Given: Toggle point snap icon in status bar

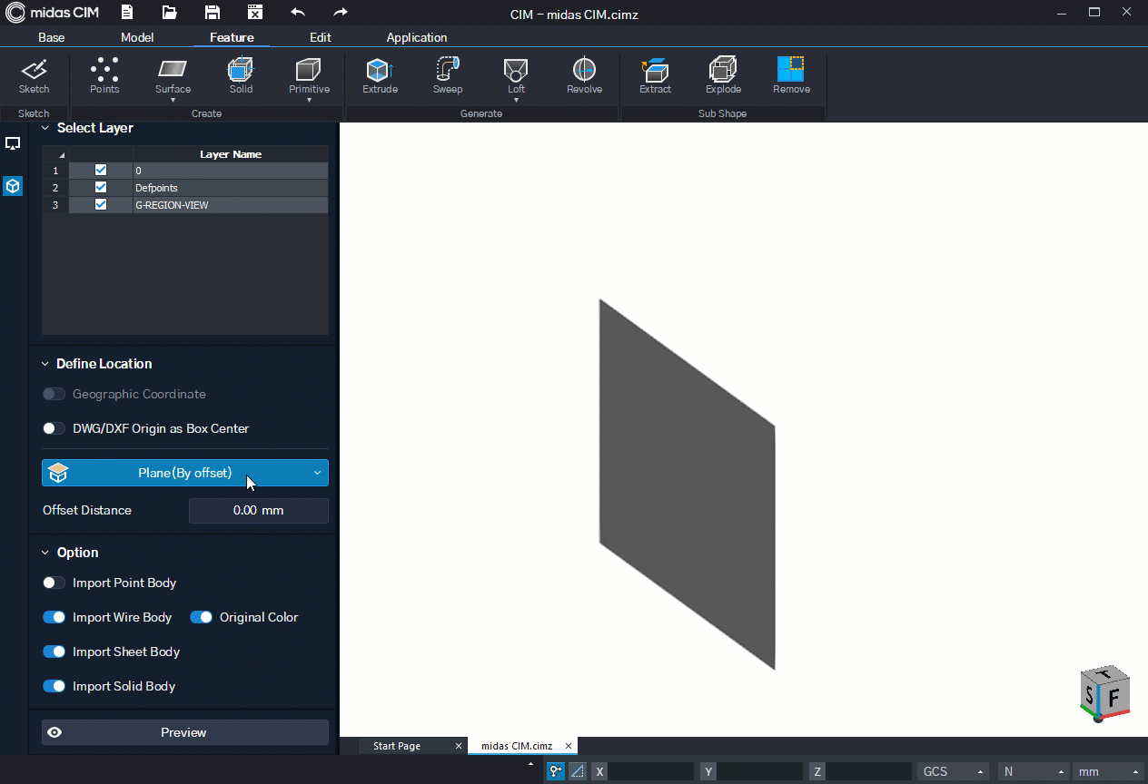Looking at the screenshot, I should [555, 771].
